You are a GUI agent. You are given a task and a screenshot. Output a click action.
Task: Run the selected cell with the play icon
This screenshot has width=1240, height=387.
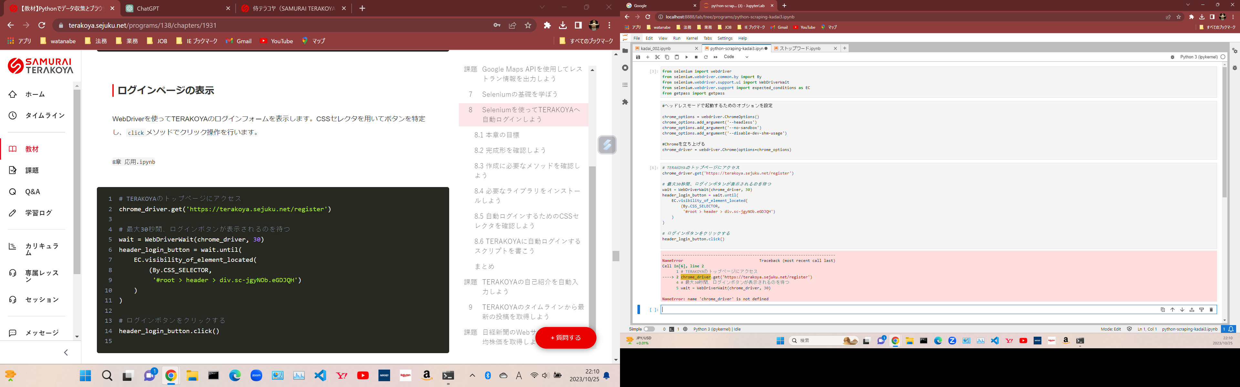pos(687,57)
